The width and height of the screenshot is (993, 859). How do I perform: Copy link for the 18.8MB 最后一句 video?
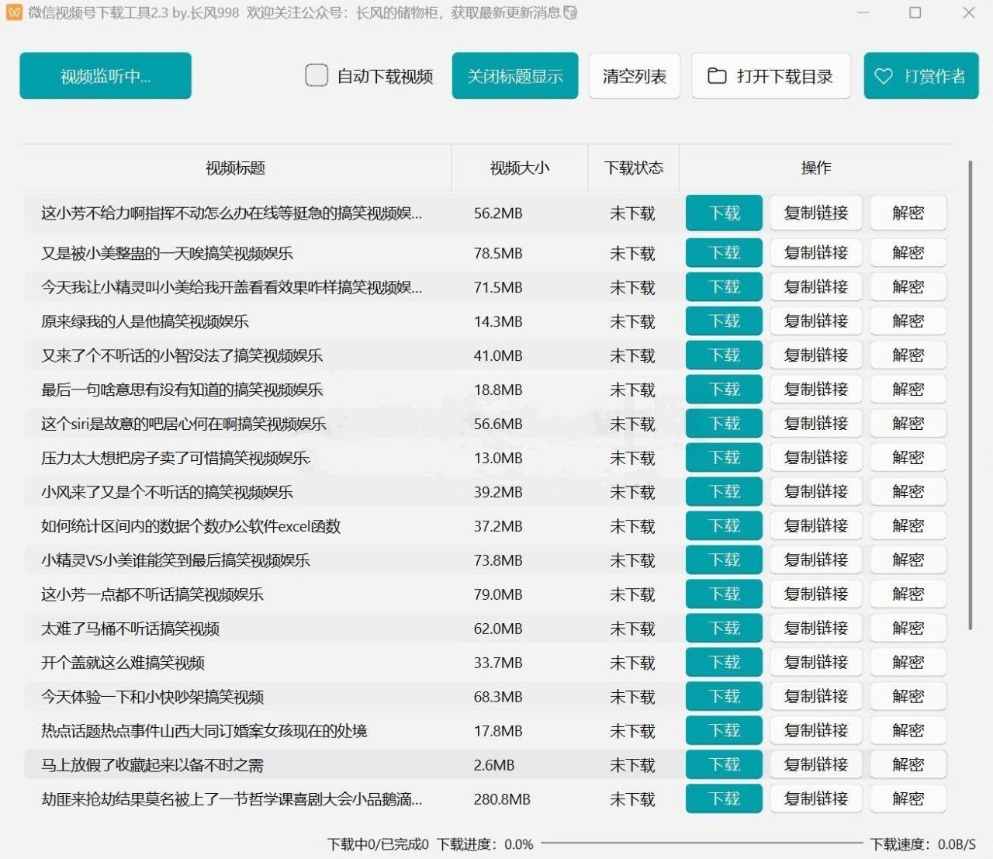816,390
